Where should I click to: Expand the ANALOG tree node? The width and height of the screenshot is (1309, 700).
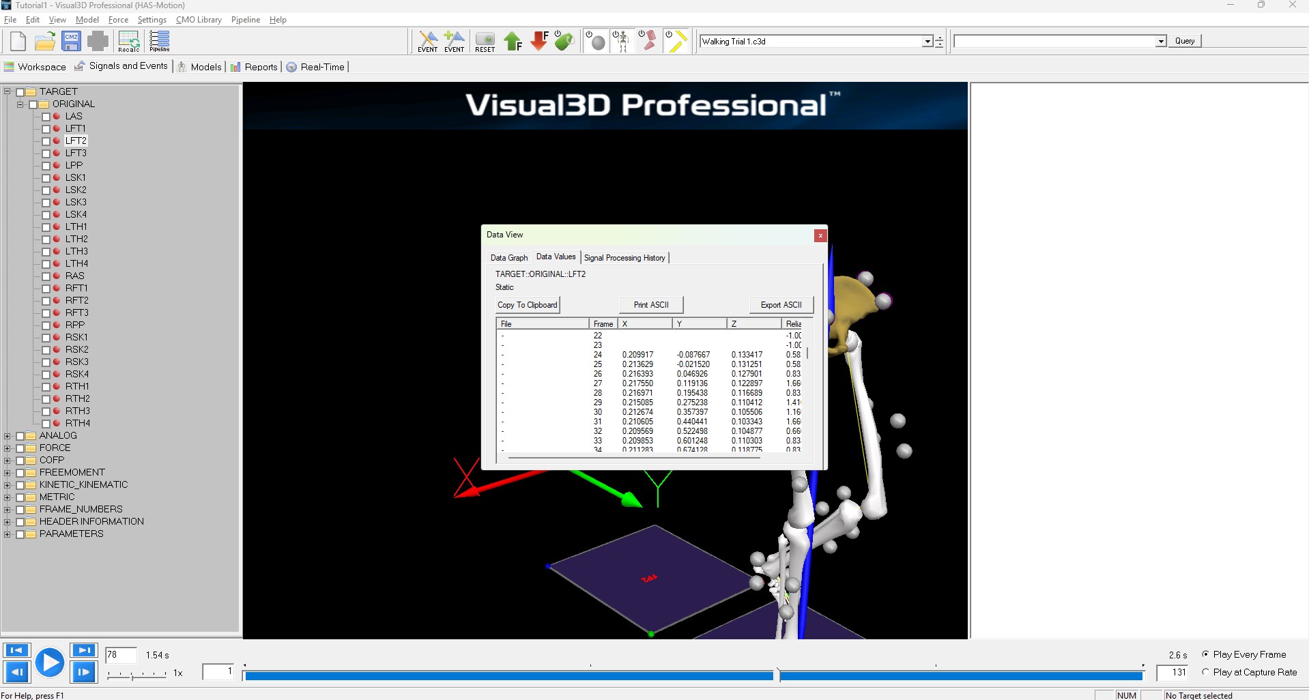point(8,436)
